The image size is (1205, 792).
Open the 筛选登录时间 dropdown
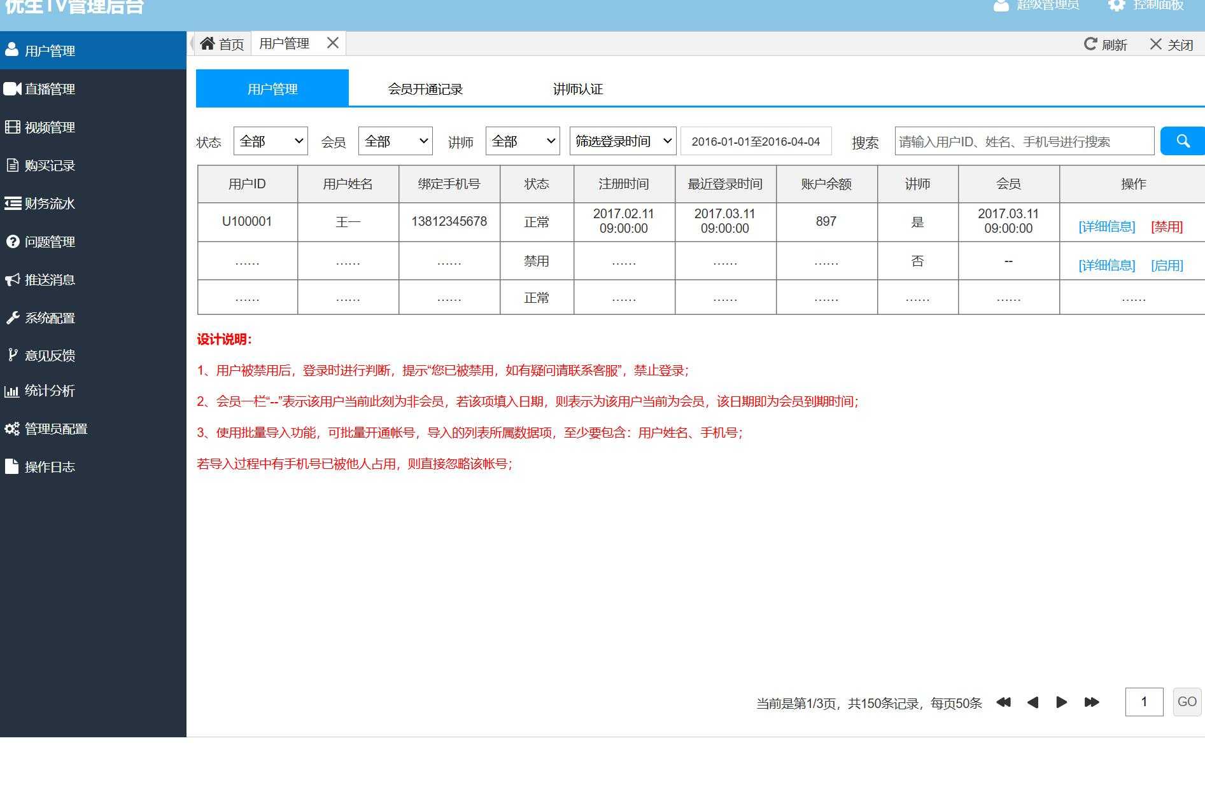(x=621, y=141)
